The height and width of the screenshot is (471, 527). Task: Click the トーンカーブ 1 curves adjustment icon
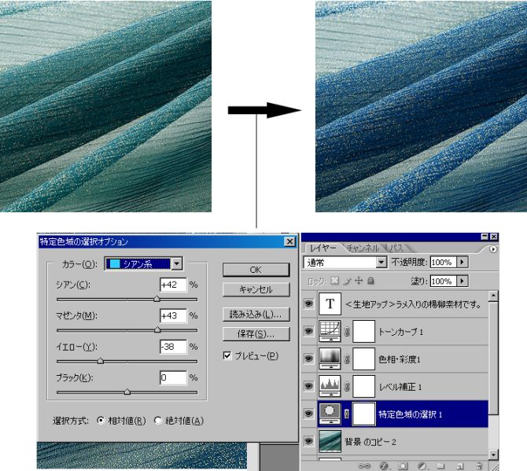330,331
